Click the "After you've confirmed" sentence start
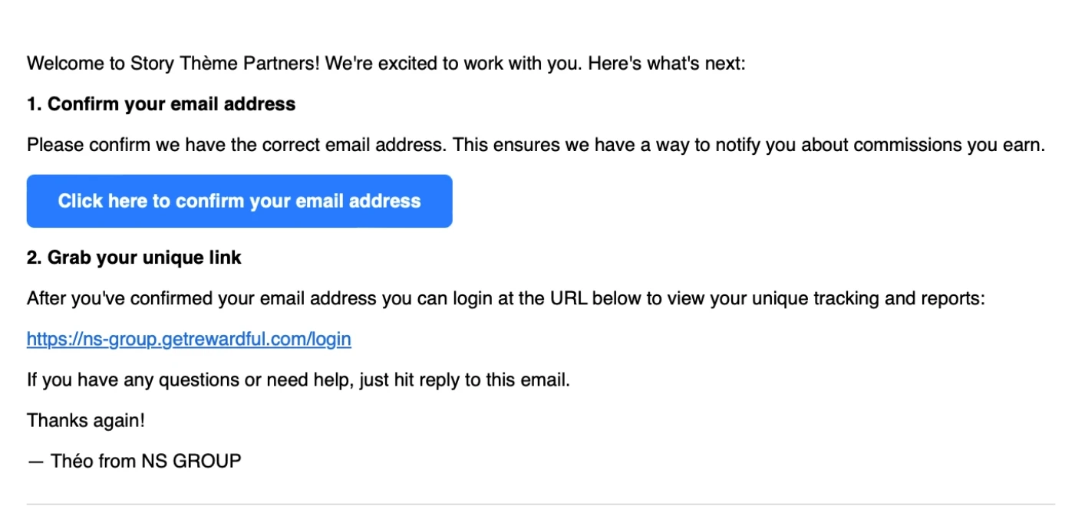1085x506 pixels. [104, 298]
